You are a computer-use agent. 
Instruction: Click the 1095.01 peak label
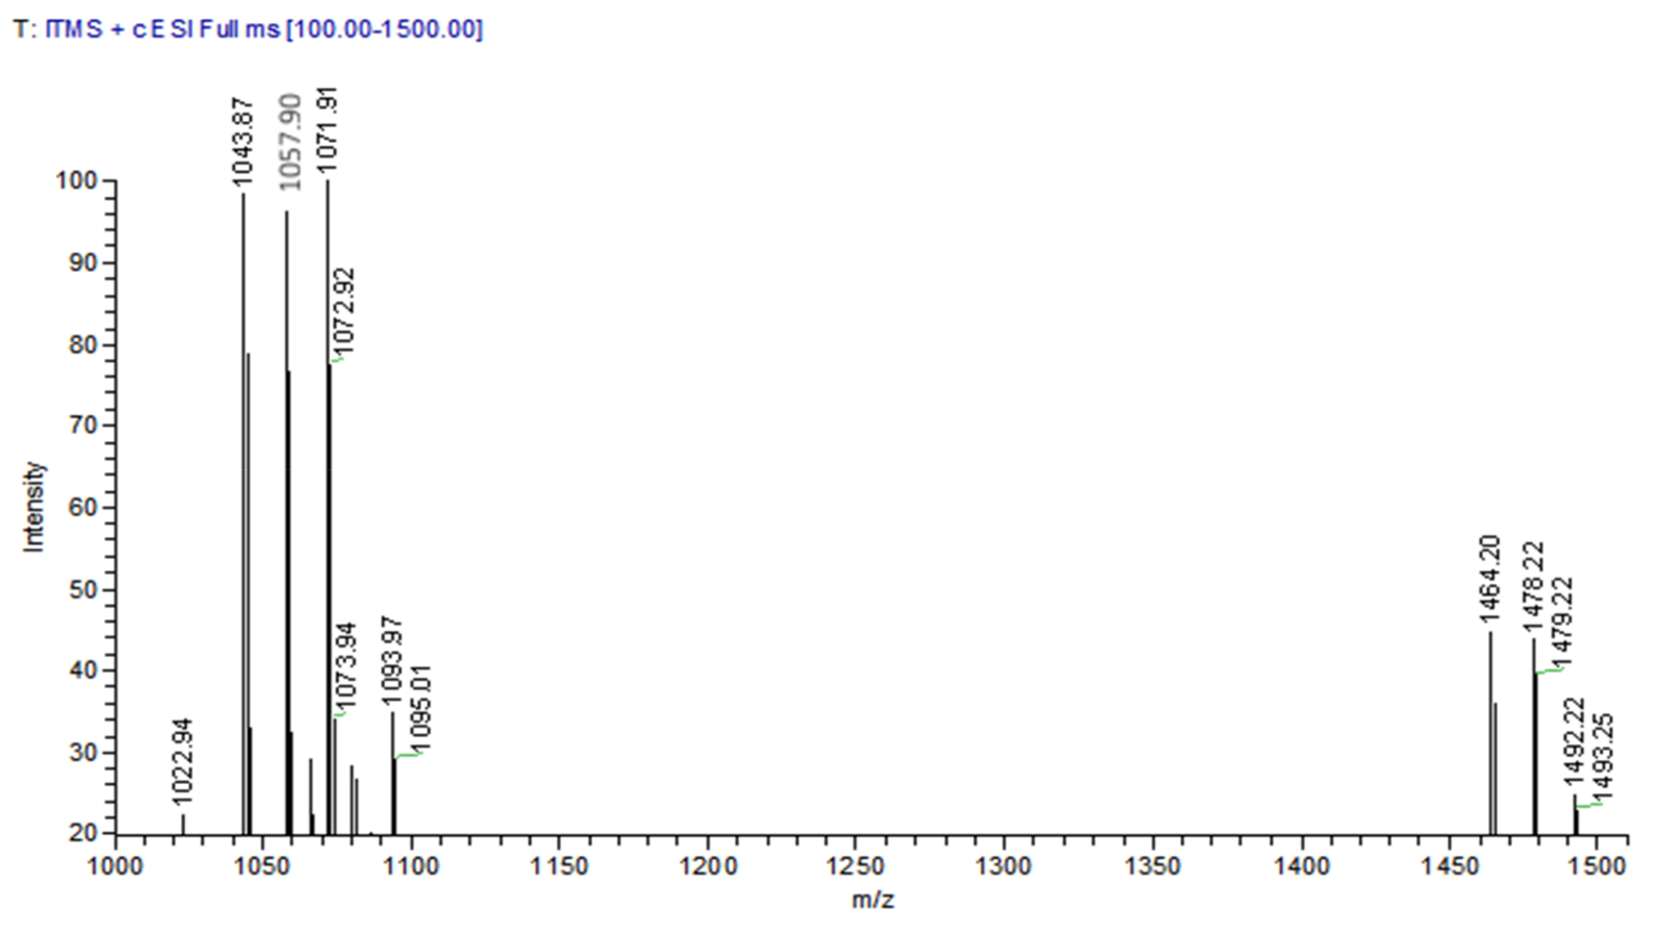coord(421,708)
